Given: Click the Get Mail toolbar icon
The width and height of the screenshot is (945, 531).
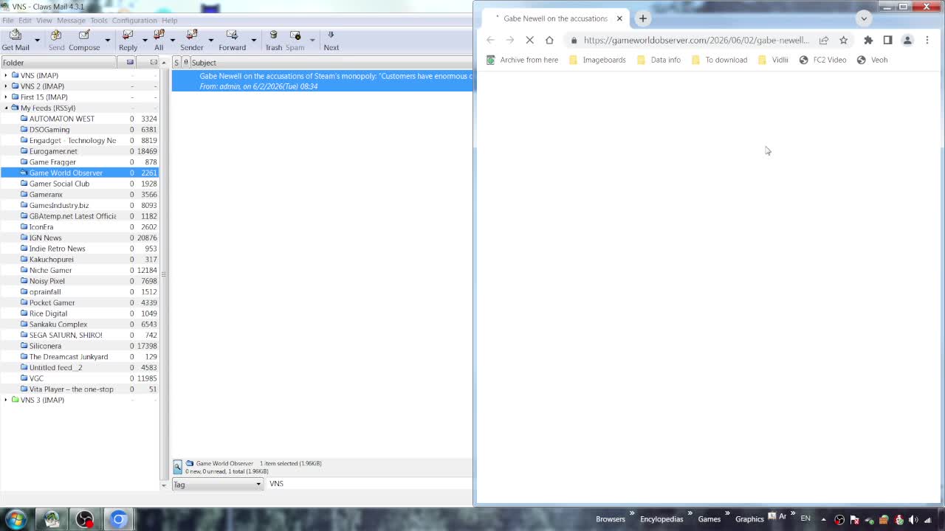Looking at the screenshot, I should [16, 40].
